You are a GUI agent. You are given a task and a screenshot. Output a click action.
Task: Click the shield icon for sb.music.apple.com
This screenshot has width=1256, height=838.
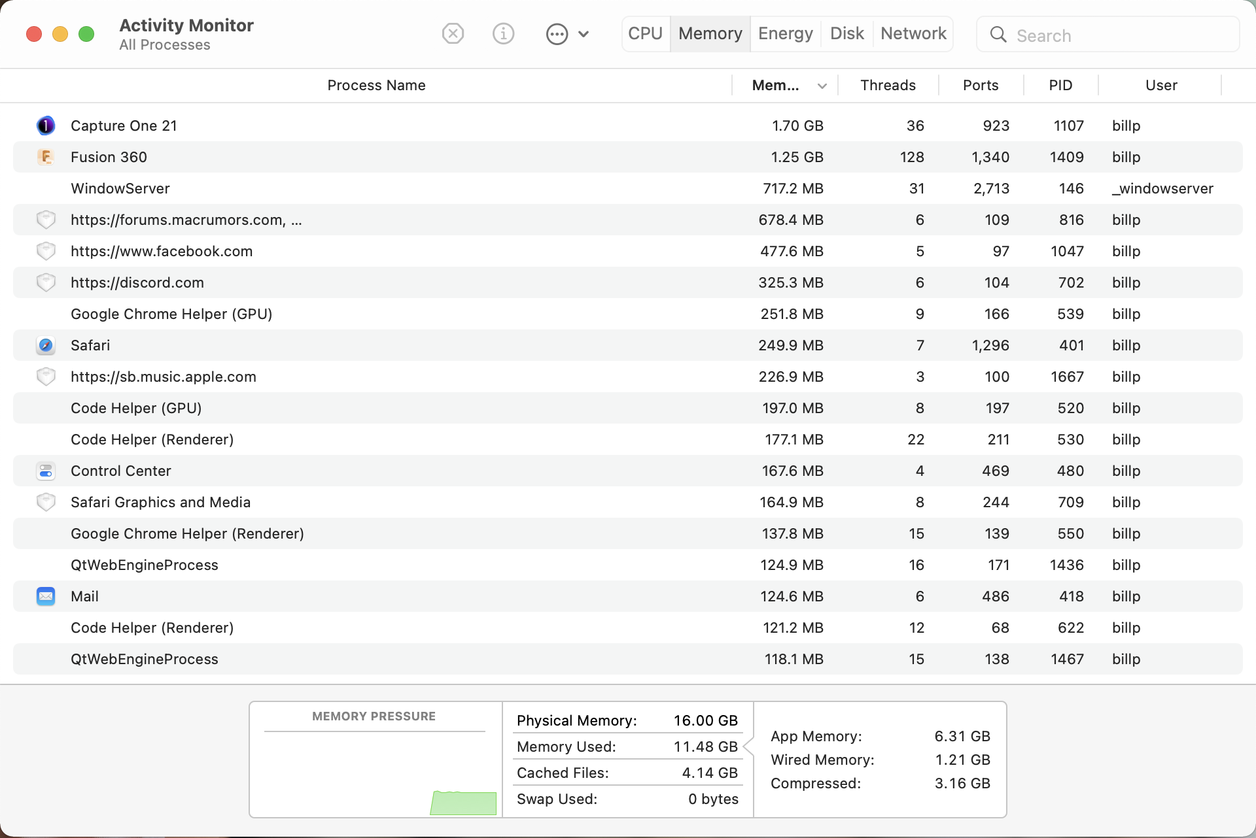pyautogui.click(x=46, y=377)
